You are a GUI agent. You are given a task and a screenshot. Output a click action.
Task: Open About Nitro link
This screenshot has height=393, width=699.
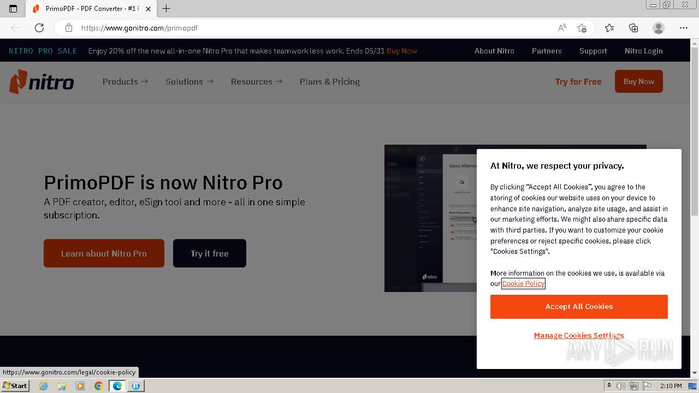tap(494, 51)
